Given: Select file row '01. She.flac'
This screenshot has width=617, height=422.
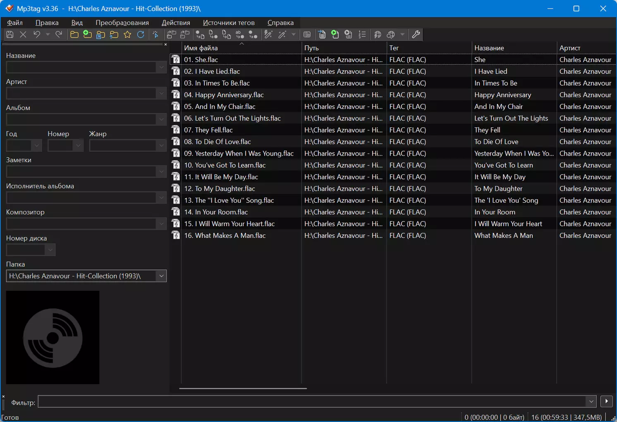Looking at the screenshot, I should click(x=393, y=60).
